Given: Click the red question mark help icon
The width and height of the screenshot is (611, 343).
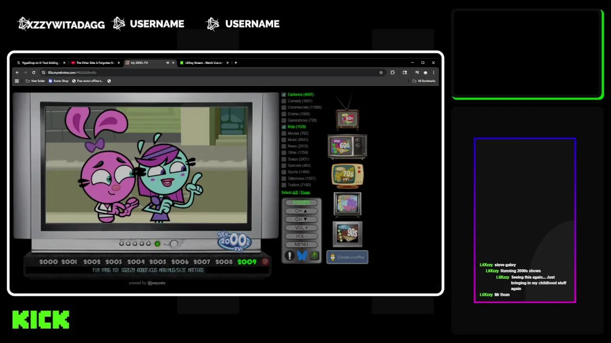Looking at the screenshot, I should point(265,262).
